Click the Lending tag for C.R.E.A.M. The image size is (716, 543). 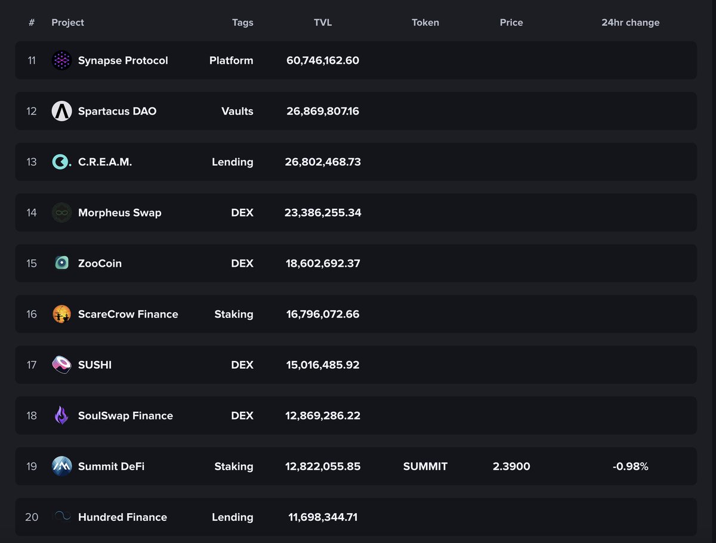pos(233,162)
